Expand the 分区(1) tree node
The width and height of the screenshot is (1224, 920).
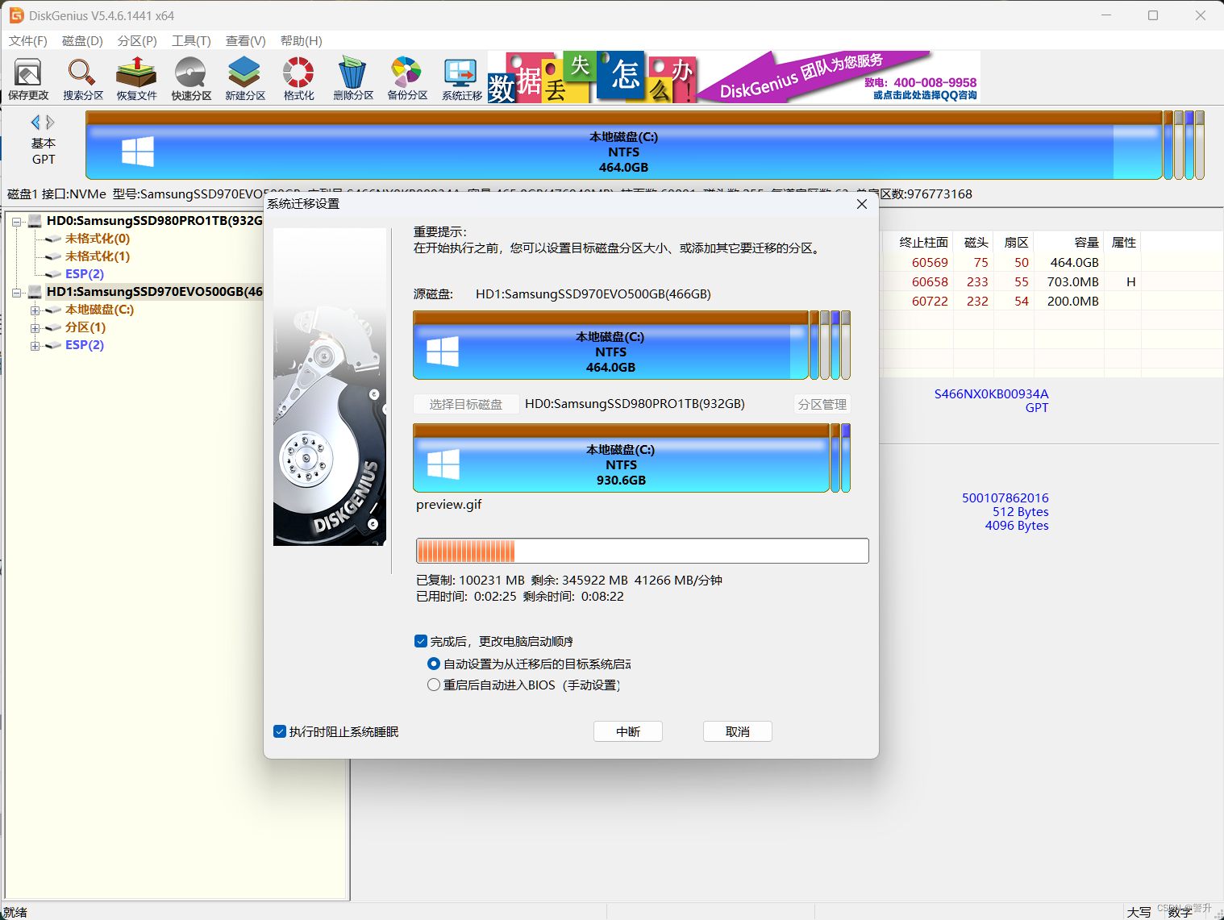(x=35, y=327)
